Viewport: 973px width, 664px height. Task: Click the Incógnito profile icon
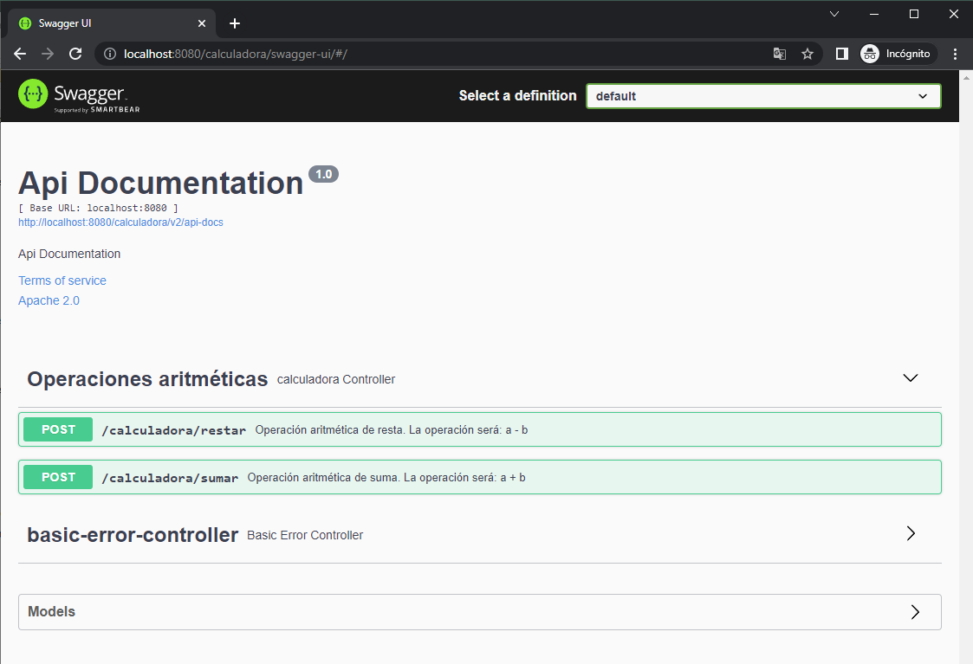point(870,53)
